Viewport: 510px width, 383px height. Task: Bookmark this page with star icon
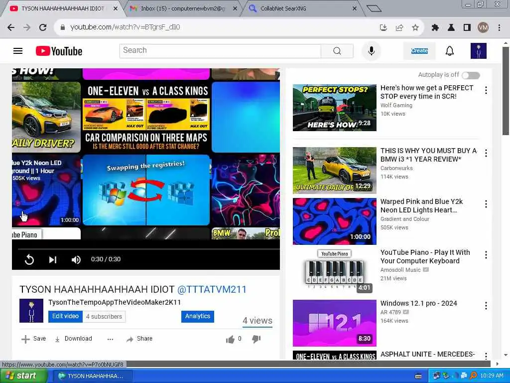(415, 28)
